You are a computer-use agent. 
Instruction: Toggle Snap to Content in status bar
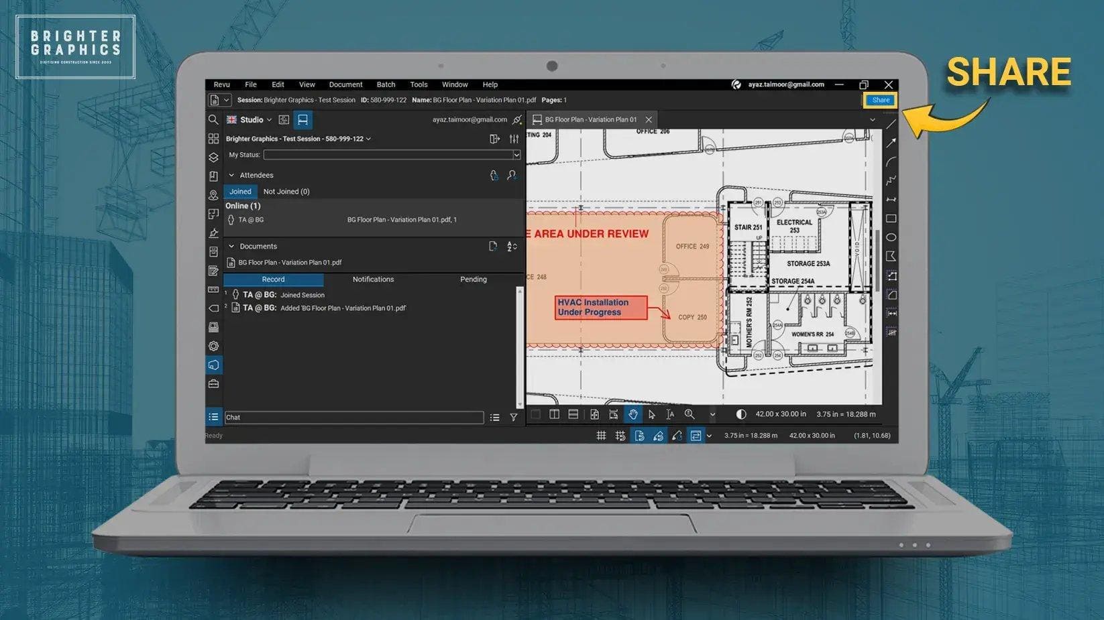click(639, 436)
